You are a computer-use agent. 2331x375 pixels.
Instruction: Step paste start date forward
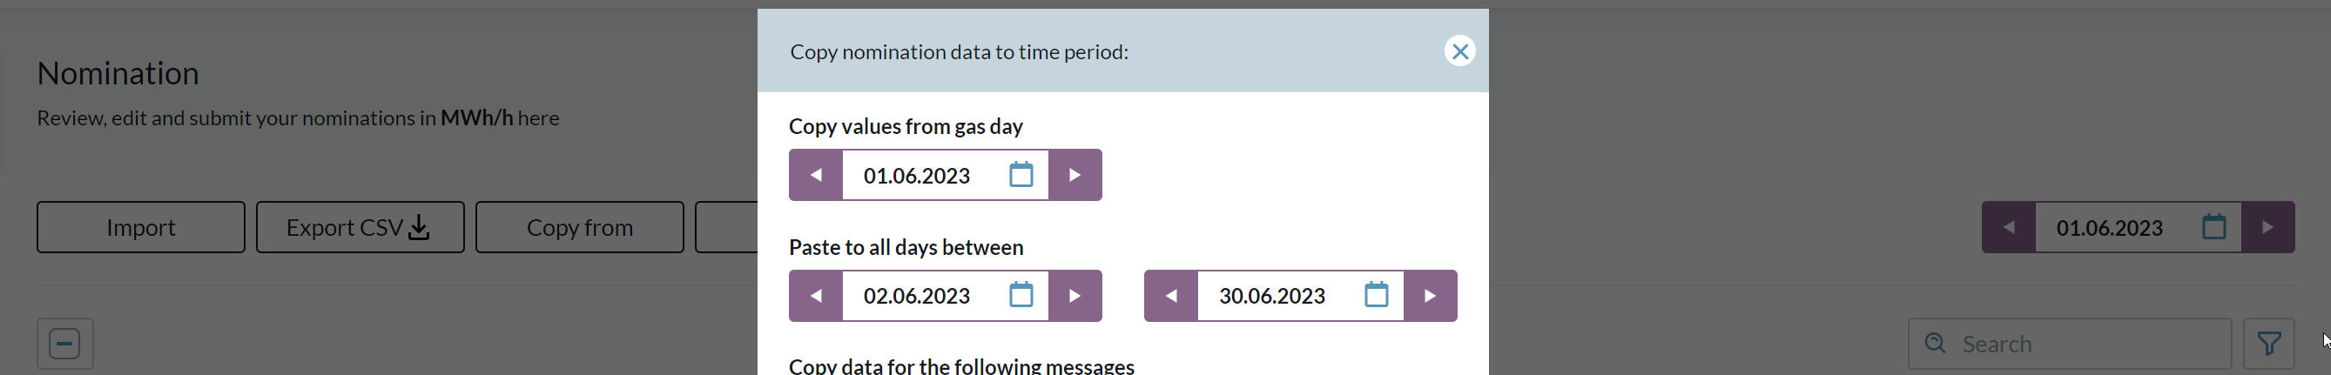(1075, 296)
